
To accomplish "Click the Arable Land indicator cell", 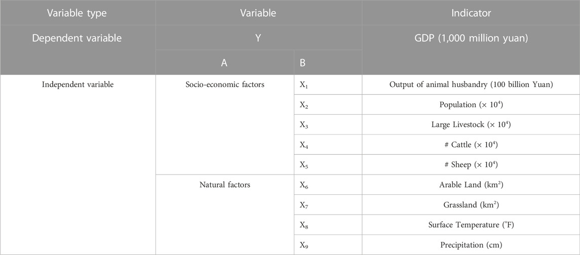I will coord(471,184).
